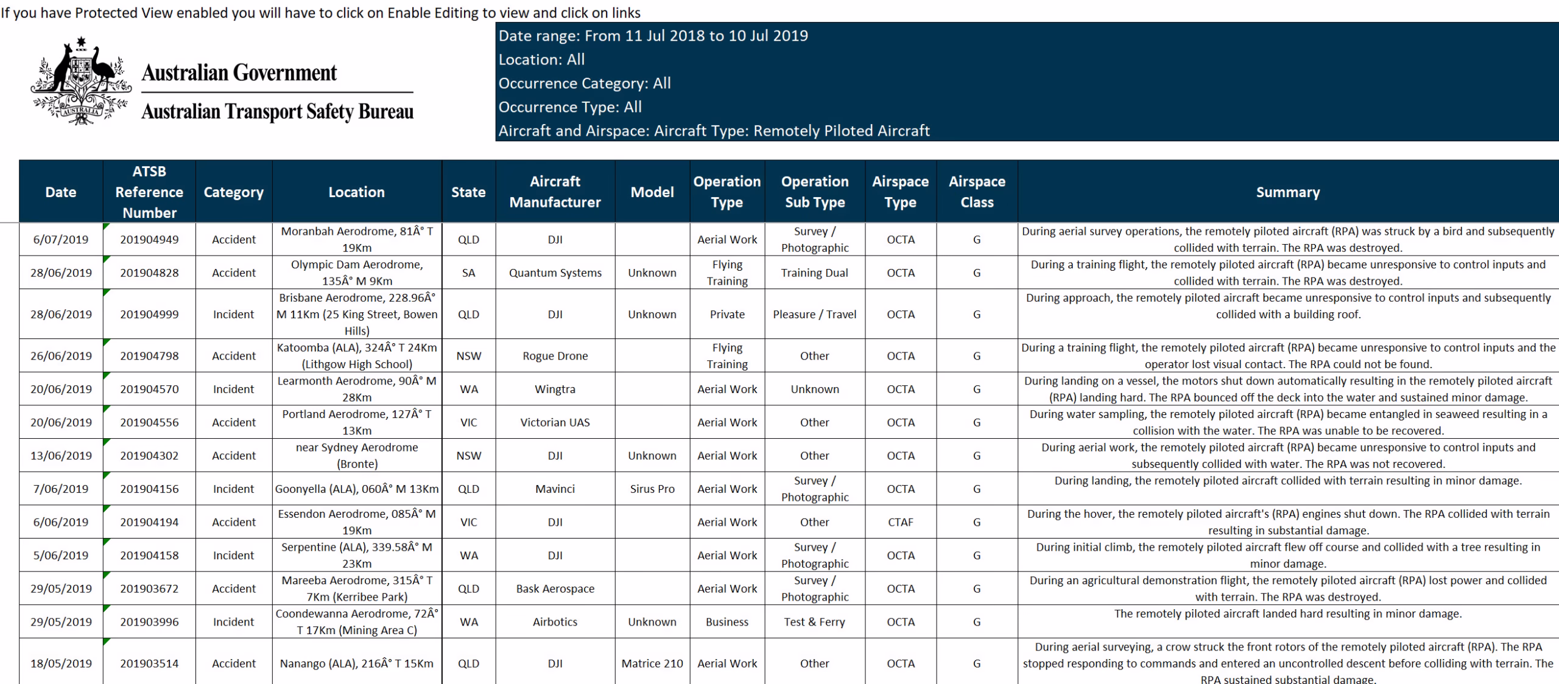Open reference number 201904798
The width and height of the screenshot is (1559, 684).
(x=149, y=356)
